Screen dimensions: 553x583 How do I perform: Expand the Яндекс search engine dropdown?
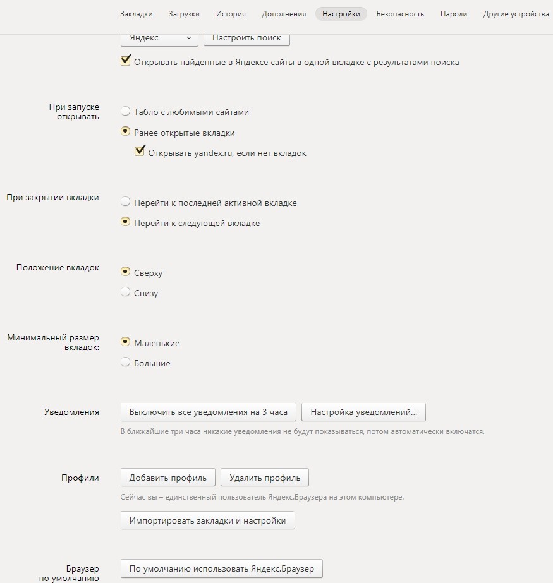[x=159, y=38]
